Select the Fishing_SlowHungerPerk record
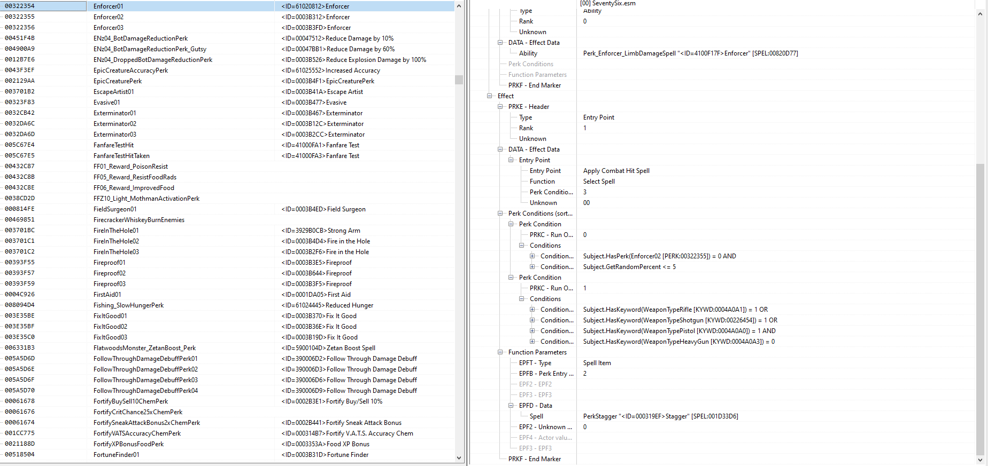The height and width of the screenshot is (466, 988). point(227,305)
